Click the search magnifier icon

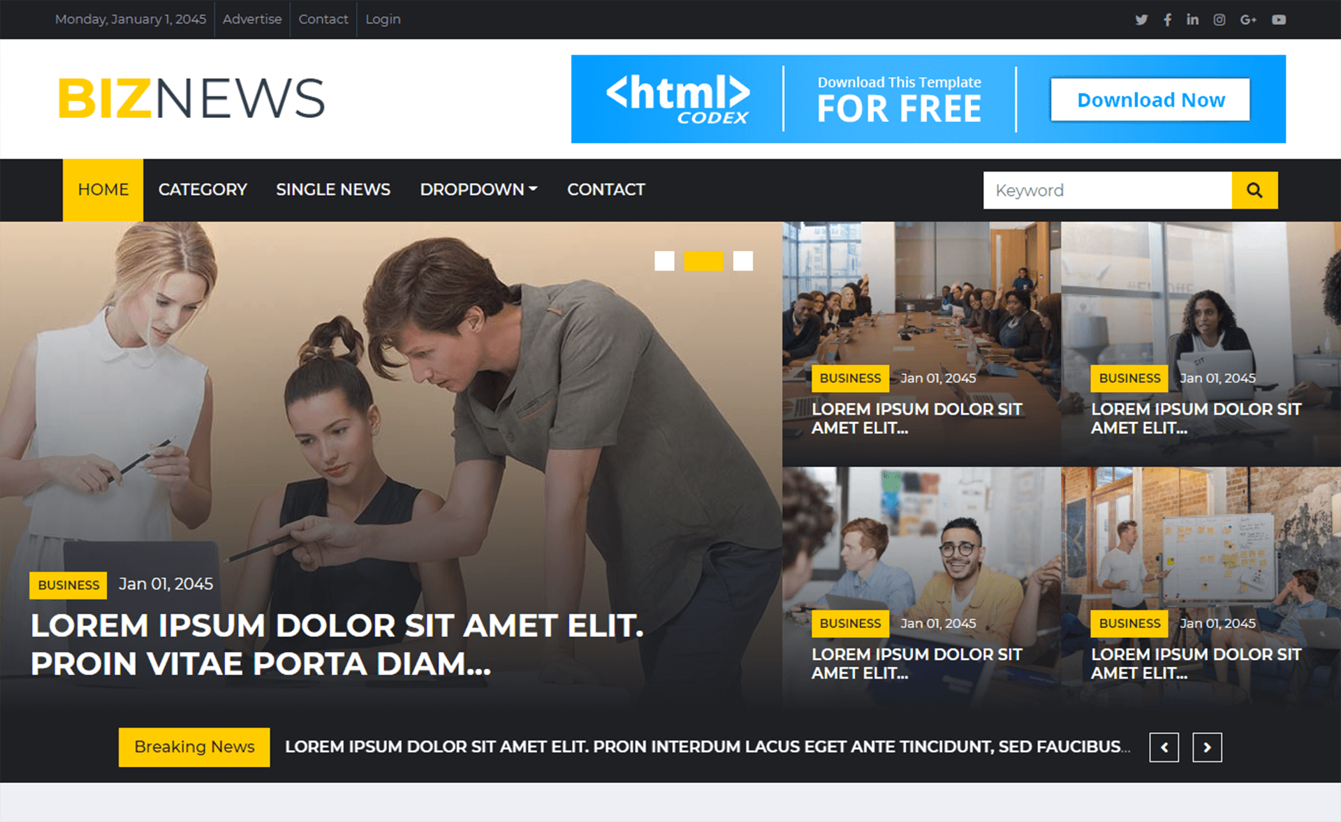click(1255, 190)
